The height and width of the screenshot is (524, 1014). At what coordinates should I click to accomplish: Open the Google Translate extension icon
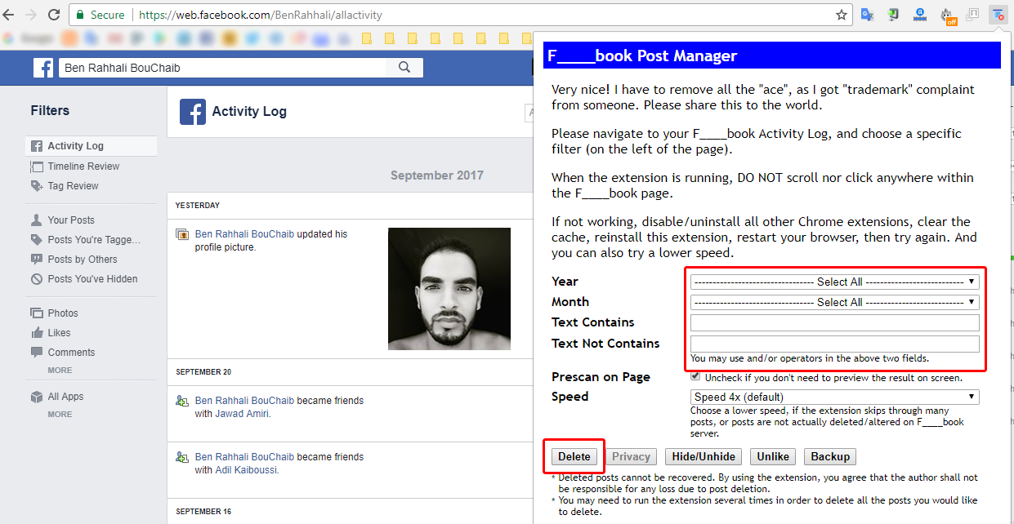868,15
